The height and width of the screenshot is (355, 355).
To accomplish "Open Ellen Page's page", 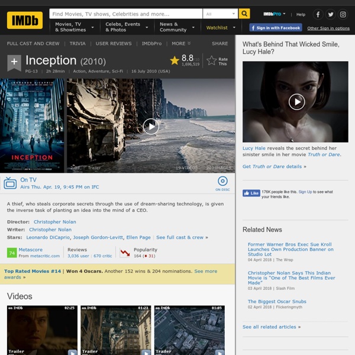I will [x=138, y=237].
